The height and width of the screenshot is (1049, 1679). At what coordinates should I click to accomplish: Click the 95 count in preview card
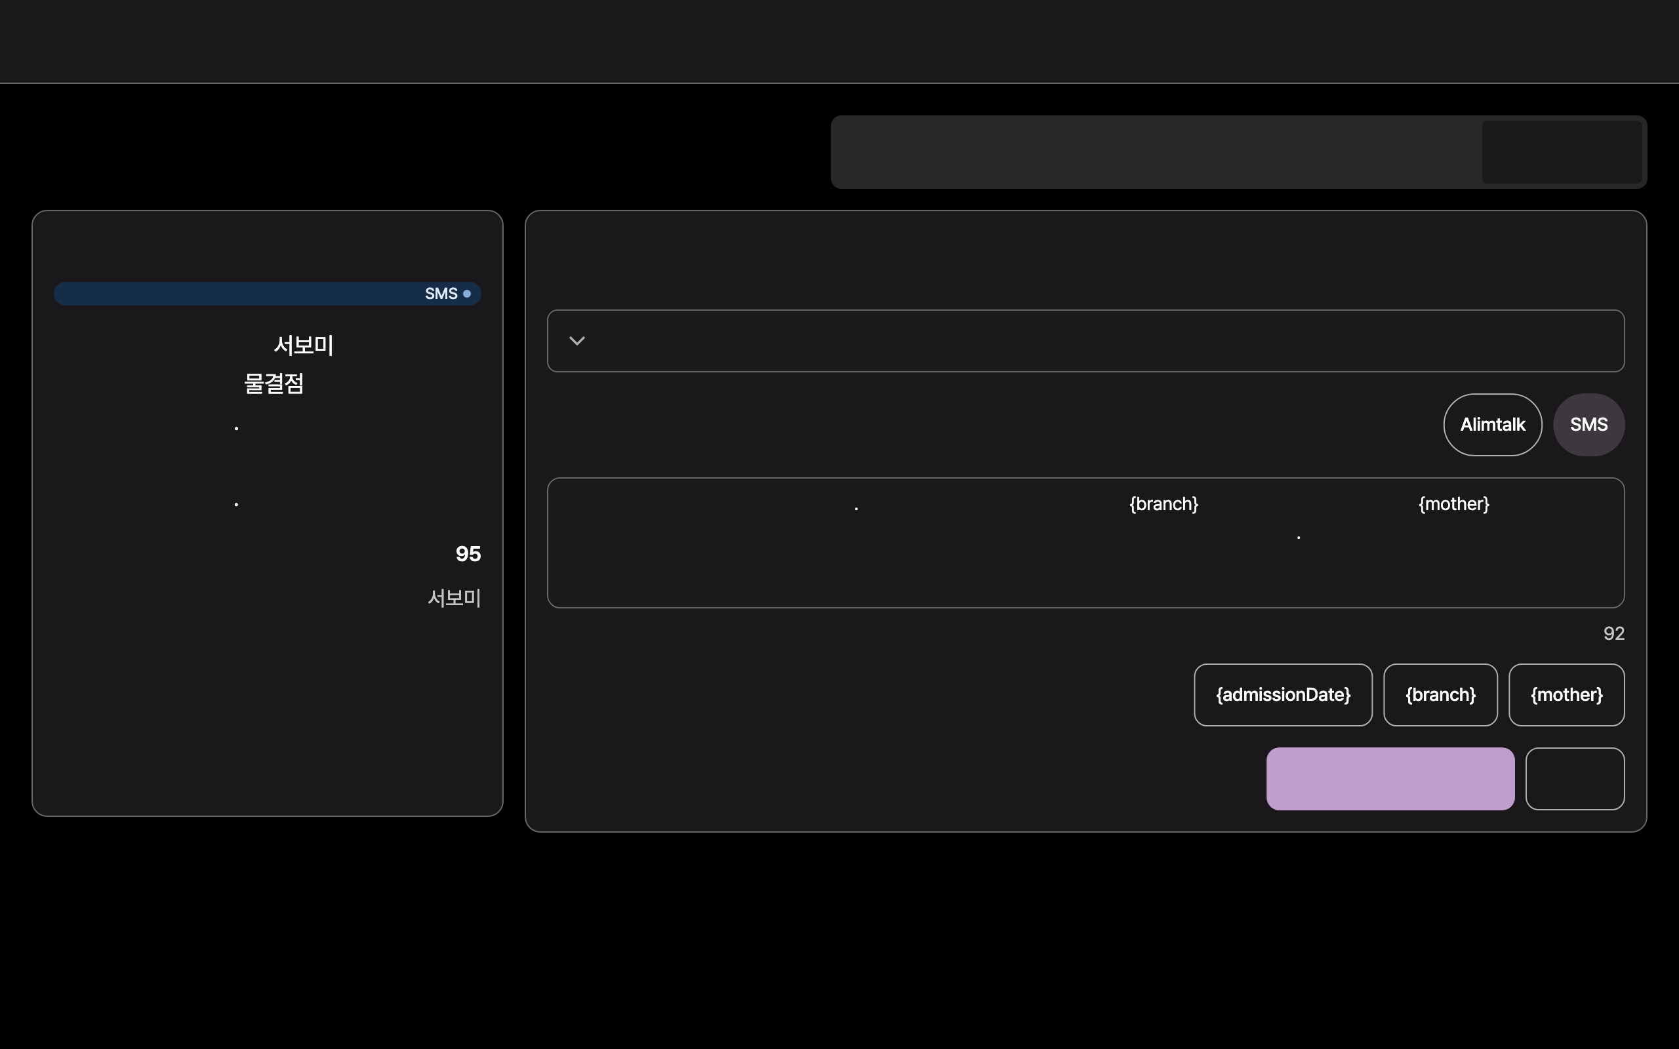(468, 553)
